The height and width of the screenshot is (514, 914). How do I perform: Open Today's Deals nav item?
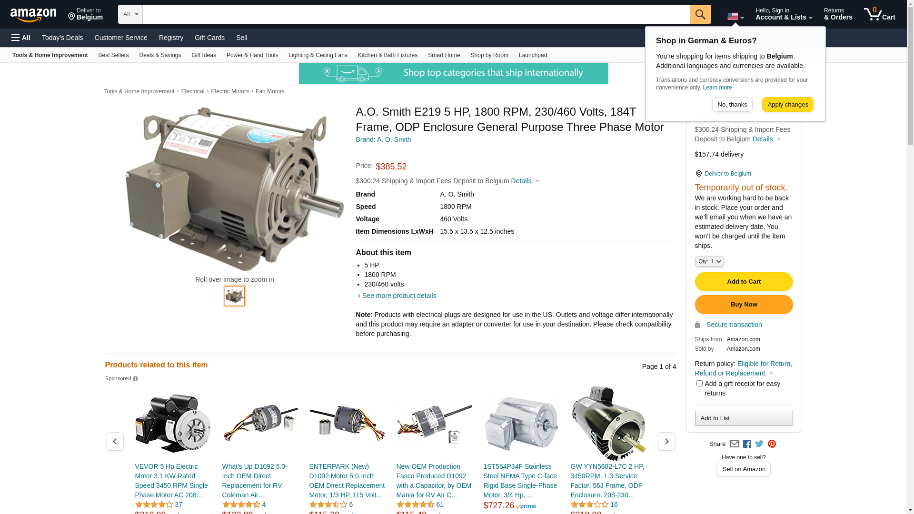tap(62, 38)
